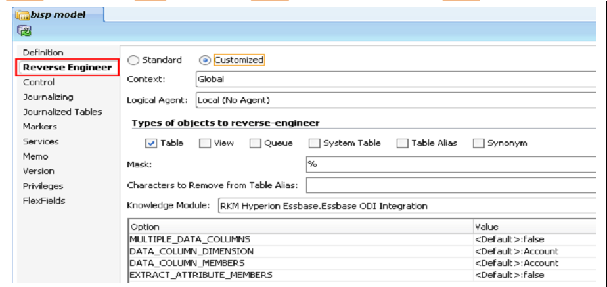Check the System Table checkbox
The image size is (607, 287).
pos(314,143)
